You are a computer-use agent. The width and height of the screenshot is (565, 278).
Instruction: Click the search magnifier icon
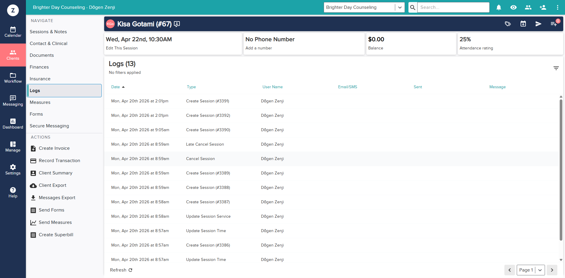(x=413, y=7)
